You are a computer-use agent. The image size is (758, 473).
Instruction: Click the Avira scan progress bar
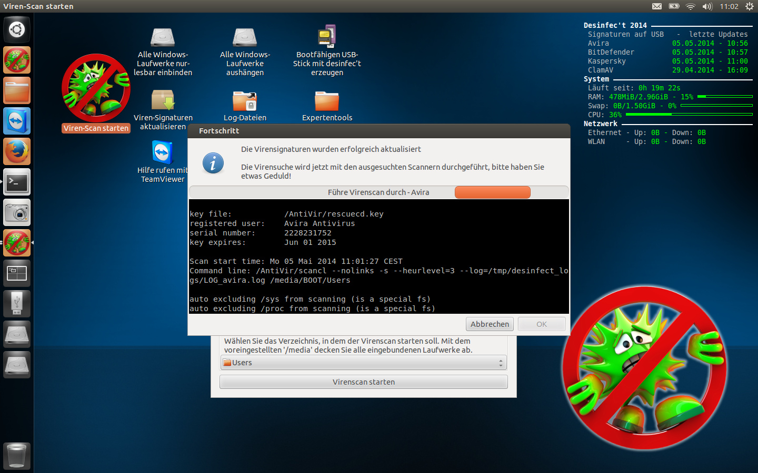click(x=378, y=192)
